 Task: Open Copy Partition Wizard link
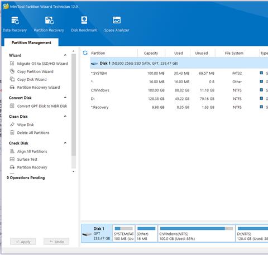35,71
